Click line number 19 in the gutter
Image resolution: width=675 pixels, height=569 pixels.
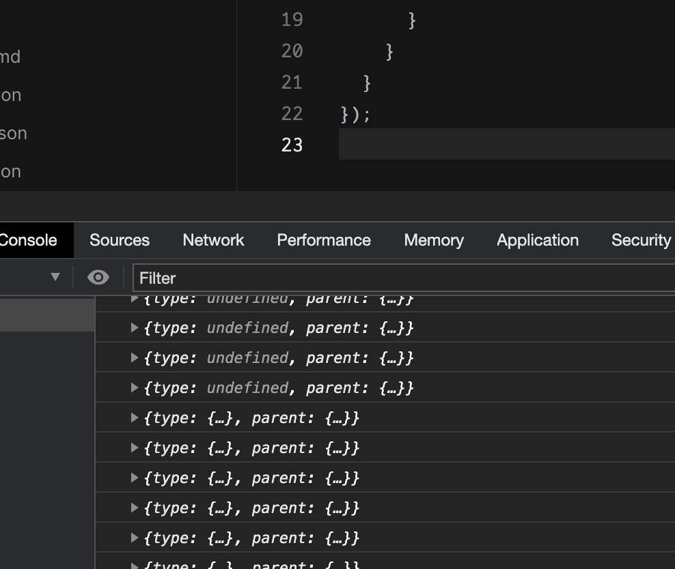pyautogui.click(x=292, y=20)
